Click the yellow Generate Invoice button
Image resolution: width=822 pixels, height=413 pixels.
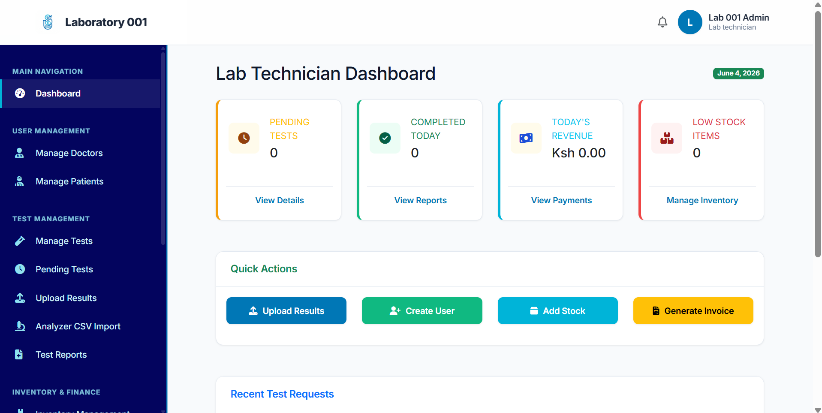(x=693, y=311)
